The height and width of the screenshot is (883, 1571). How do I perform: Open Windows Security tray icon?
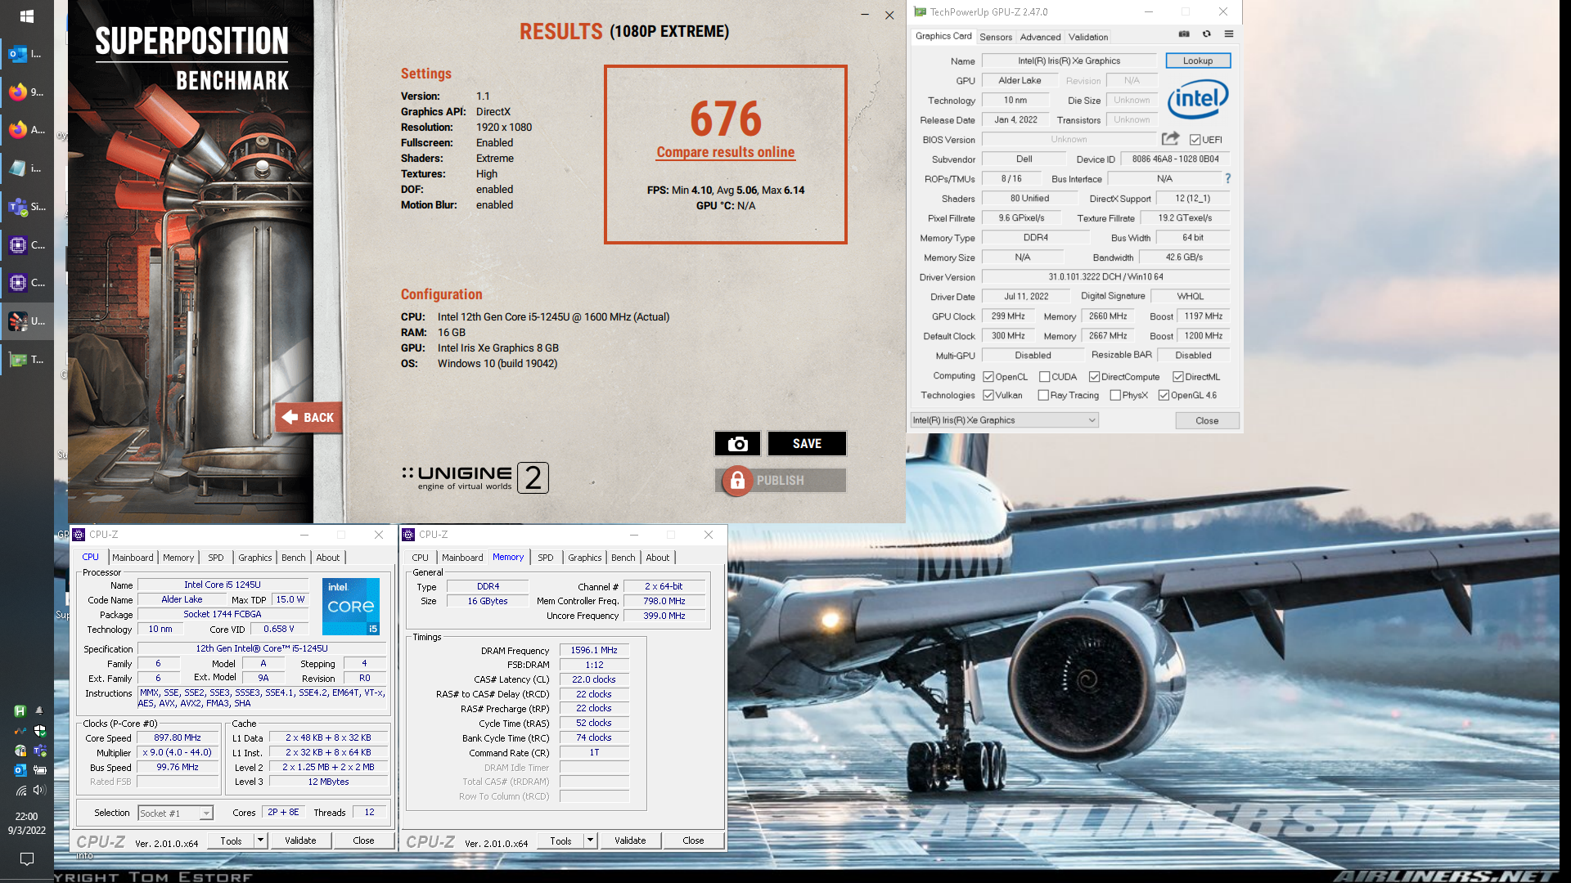click(39, 731)
